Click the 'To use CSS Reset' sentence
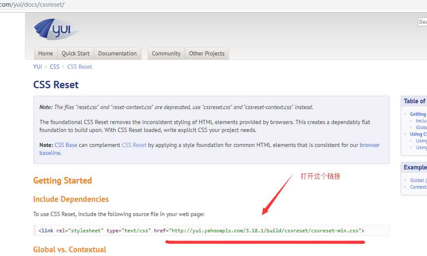 click(x=119, y=214)
